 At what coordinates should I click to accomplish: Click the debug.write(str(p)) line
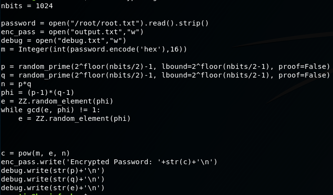pos(53,170)
